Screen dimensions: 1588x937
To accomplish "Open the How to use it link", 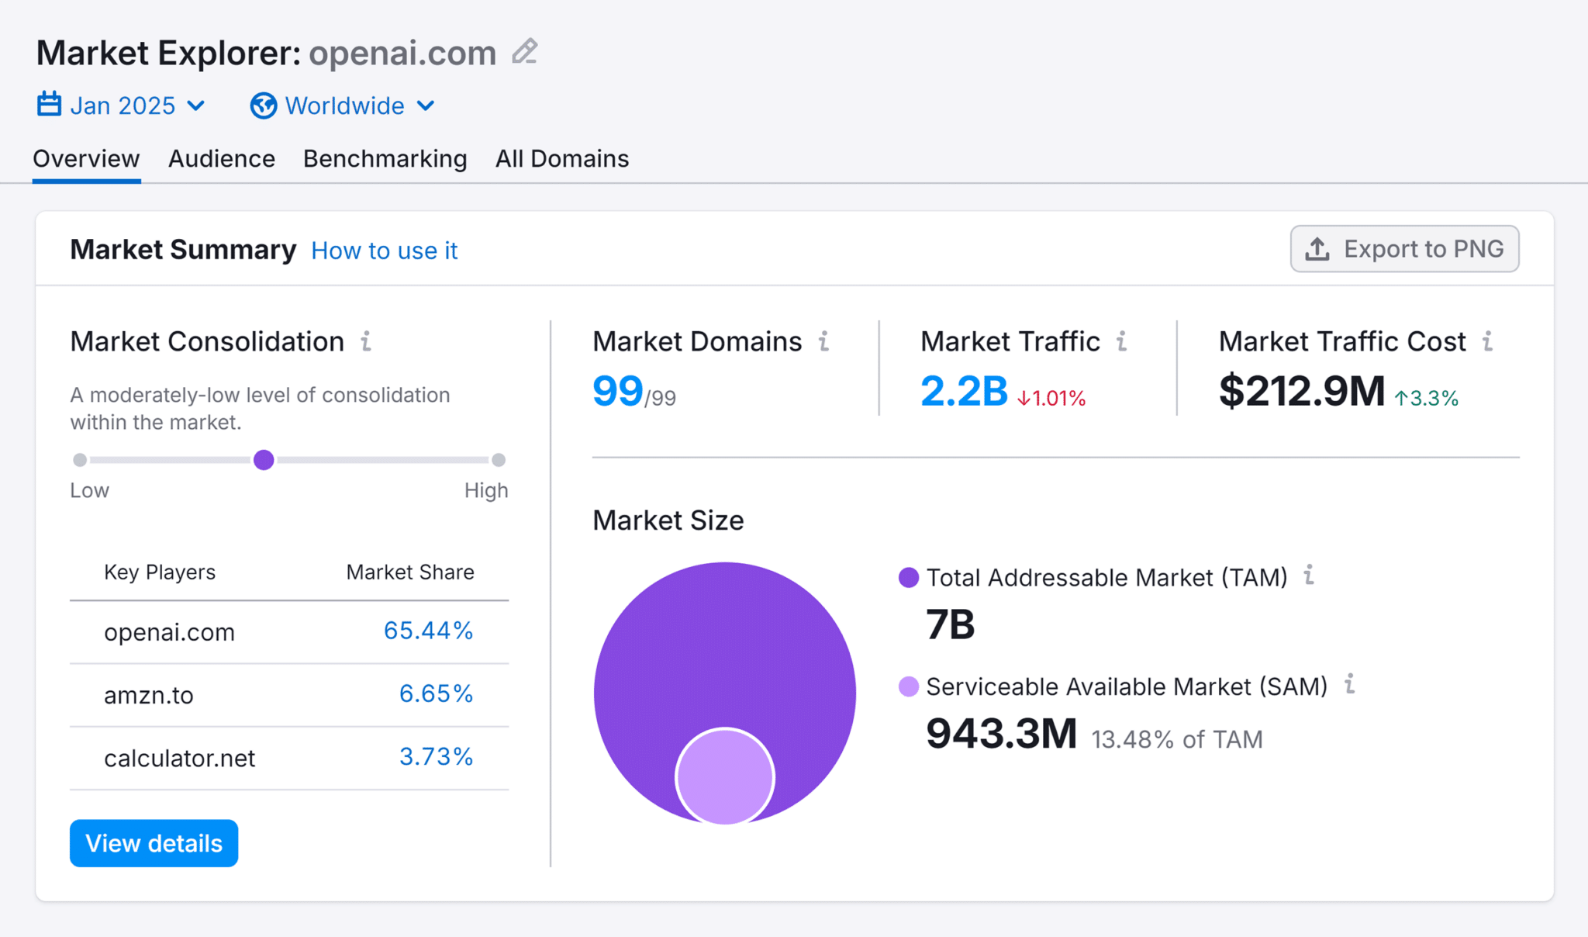I will tap(385, 251).
